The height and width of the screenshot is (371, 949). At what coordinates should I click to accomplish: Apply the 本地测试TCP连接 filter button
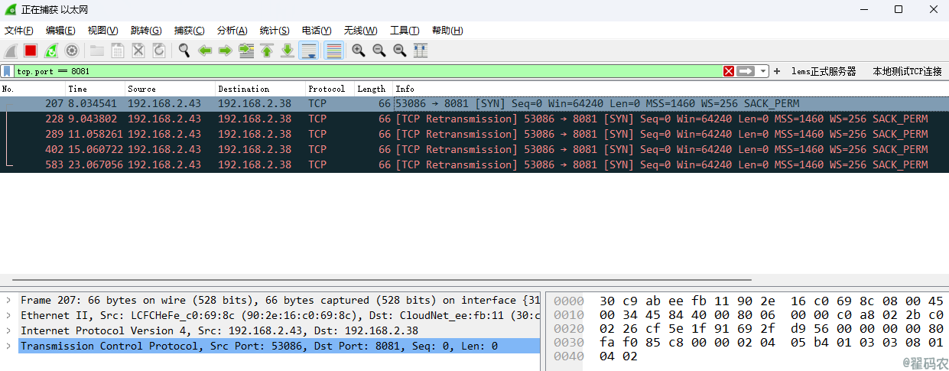click(x=907, y=71)
